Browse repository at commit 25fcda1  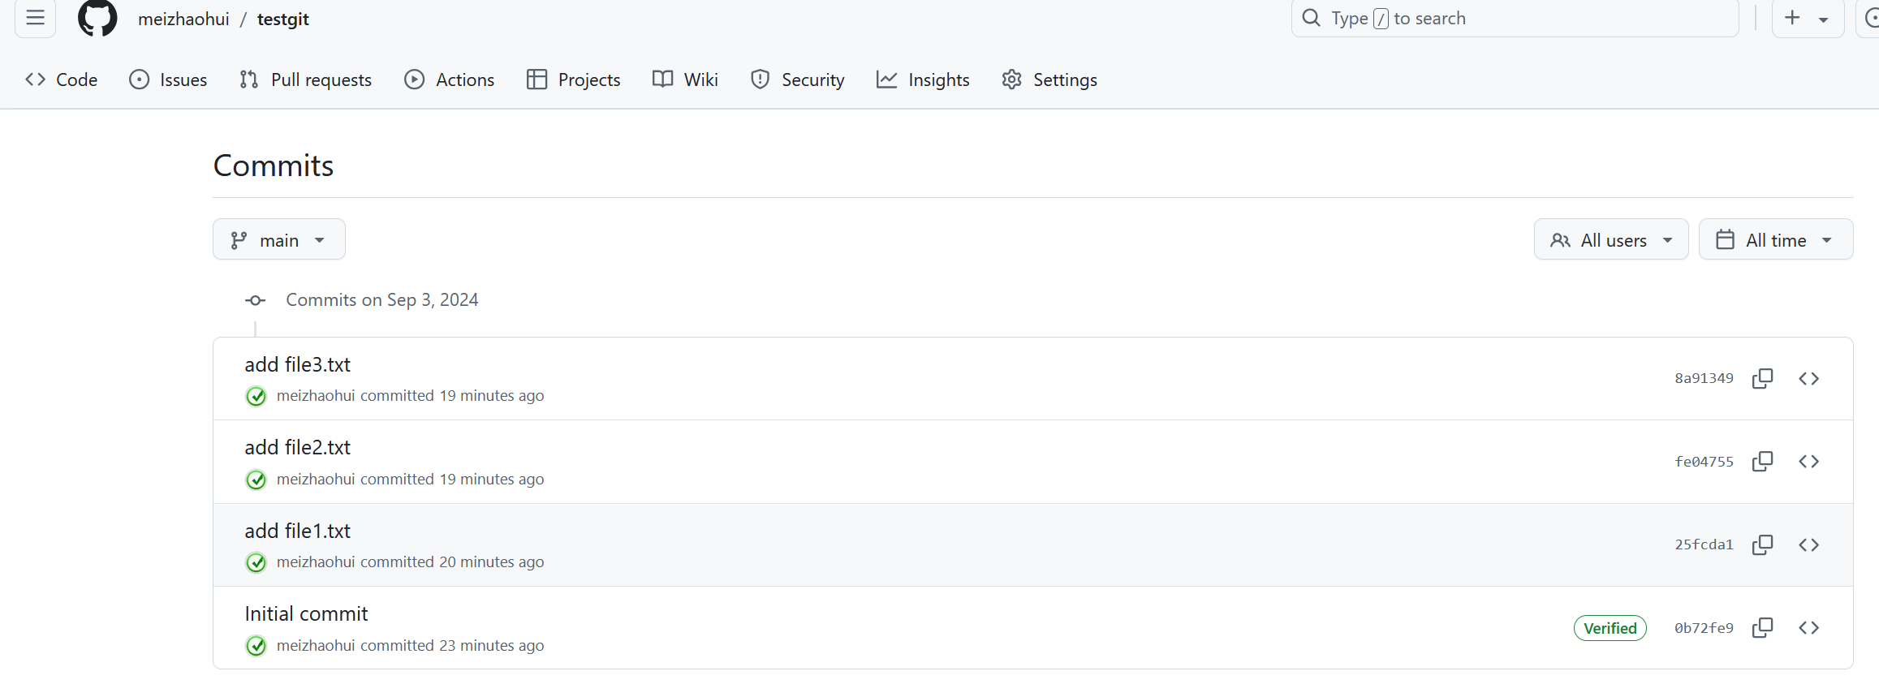coord(1808,545)
